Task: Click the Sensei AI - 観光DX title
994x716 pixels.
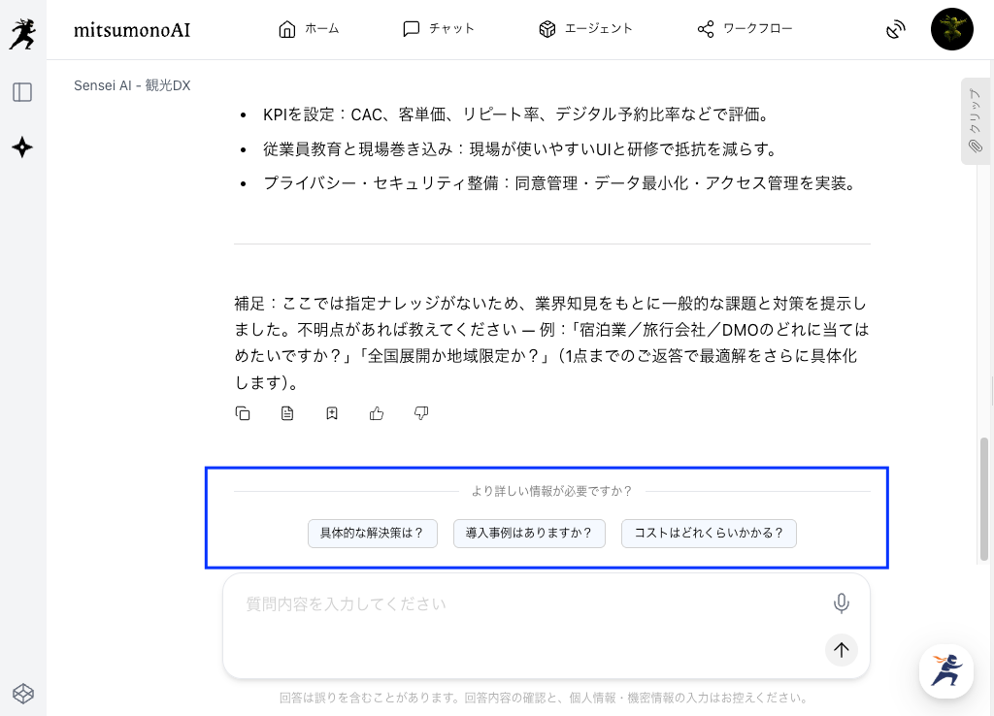Action: click(132, 85)
